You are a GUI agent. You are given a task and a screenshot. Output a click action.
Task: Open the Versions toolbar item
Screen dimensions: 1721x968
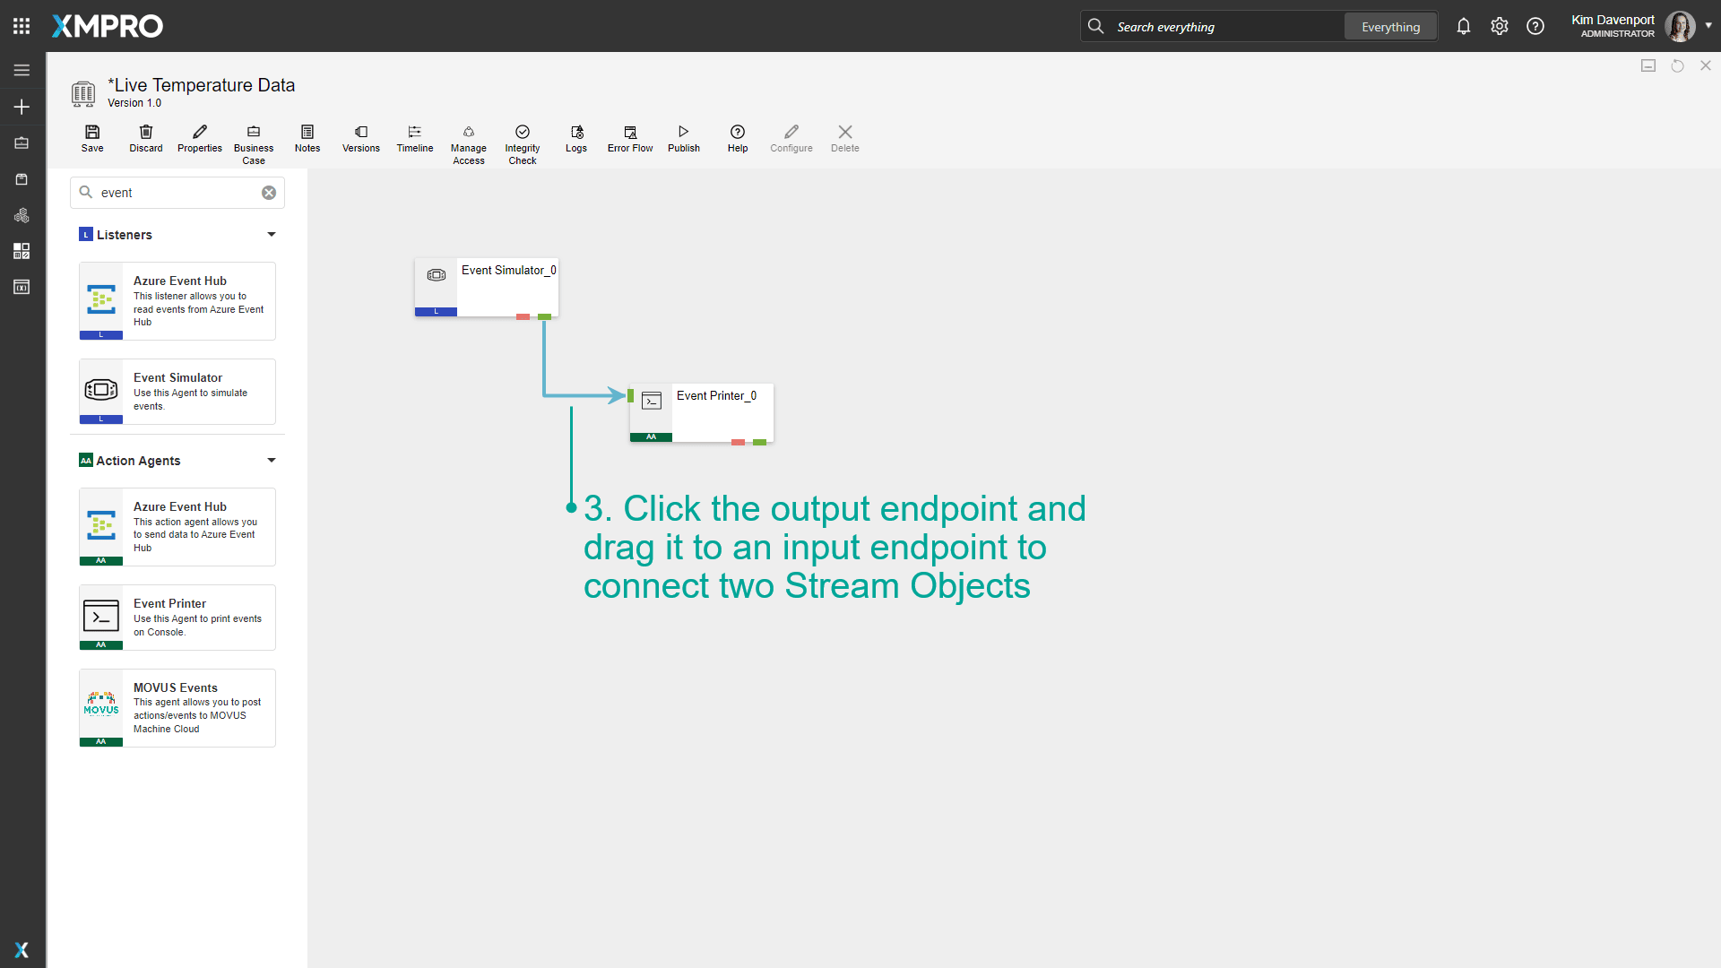[361, 132]
